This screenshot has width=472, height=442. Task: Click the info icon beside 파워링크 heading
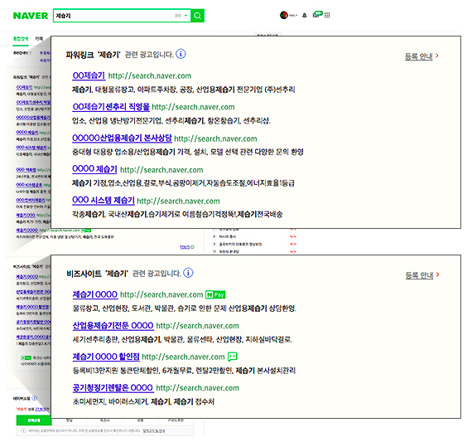click(x=181, y=54)
